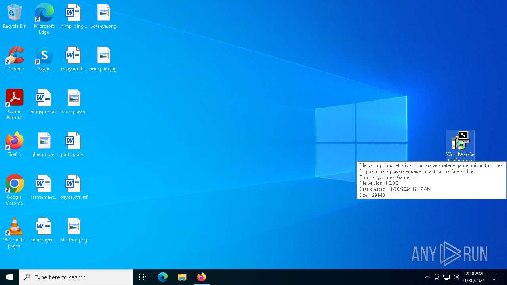Open Firefox from the taskbar
The width and height of the screenshot is (507, 285).
(201, 277)
